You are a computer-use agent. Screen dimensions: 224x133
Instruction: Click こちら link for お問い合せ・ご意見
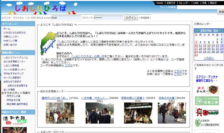click(178, 74)
